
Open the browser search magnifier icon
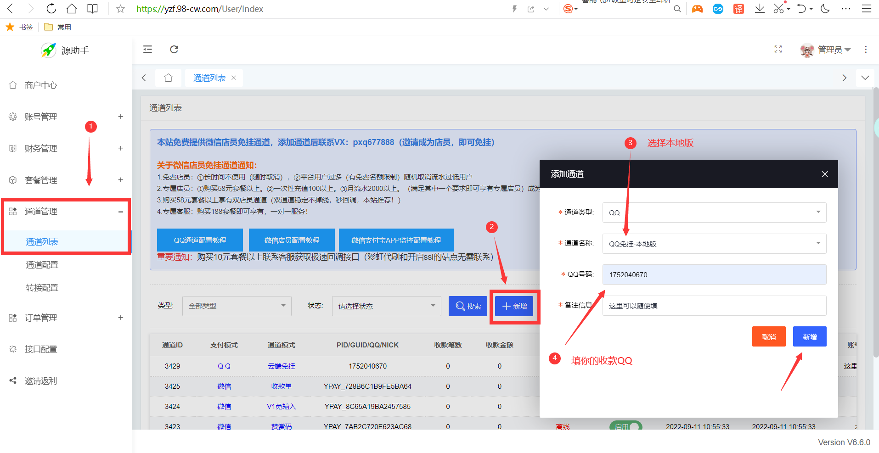click(677, 9)
